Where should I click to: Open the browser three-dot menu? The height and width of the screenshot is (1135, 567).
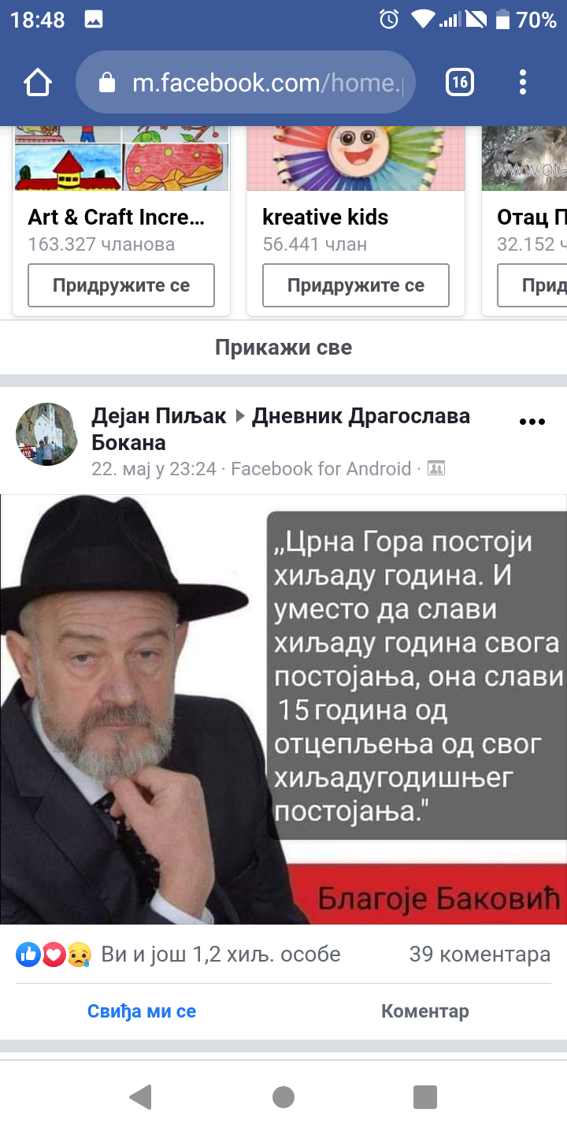click(523, 82)
